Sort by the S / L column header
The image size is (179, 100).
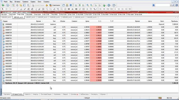tap(100, 21)
